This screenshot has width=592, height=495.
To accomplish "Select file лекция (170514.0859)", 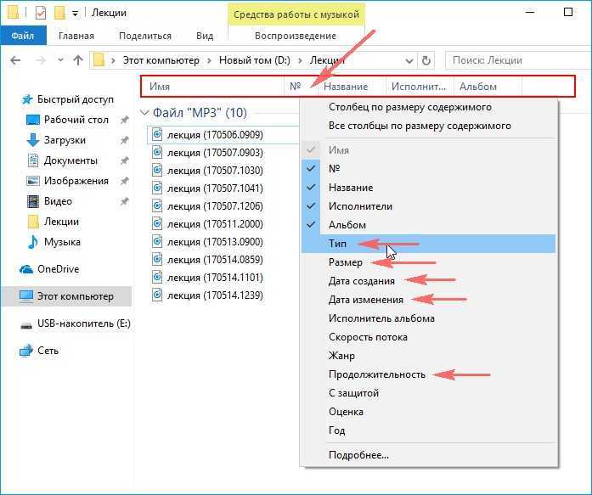I will coord(215,260).
